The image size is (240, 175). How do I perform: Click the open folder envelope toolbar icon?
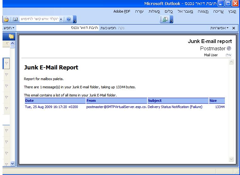coord(6,19)
